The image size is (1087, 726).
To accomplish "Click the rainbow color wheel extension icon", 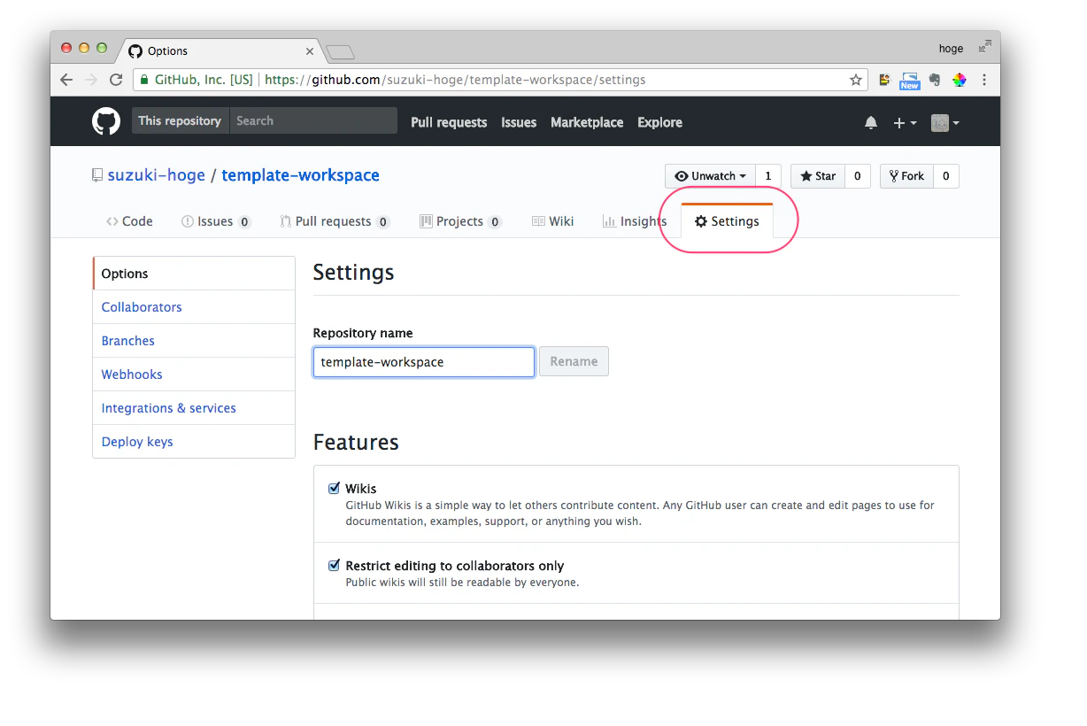I will [959, 80].
